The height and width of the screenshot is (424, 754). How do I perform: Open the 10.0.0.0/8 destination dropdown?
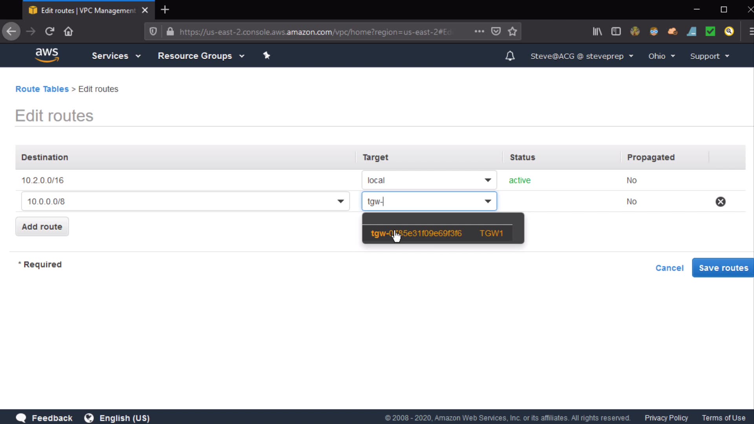pos(340,201)
